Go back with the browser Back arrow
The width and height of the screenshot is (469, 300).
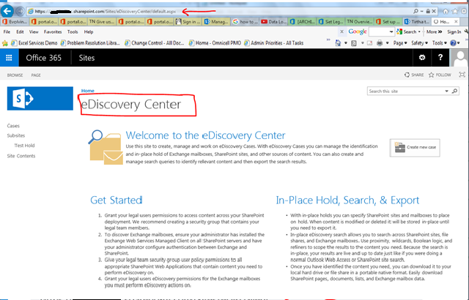(x=7, y=11)
